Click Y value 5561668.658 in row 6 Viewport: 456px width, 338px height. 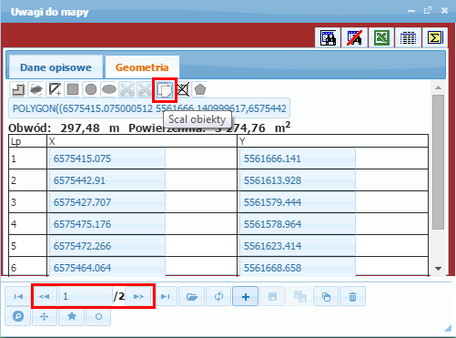[298, 267]
